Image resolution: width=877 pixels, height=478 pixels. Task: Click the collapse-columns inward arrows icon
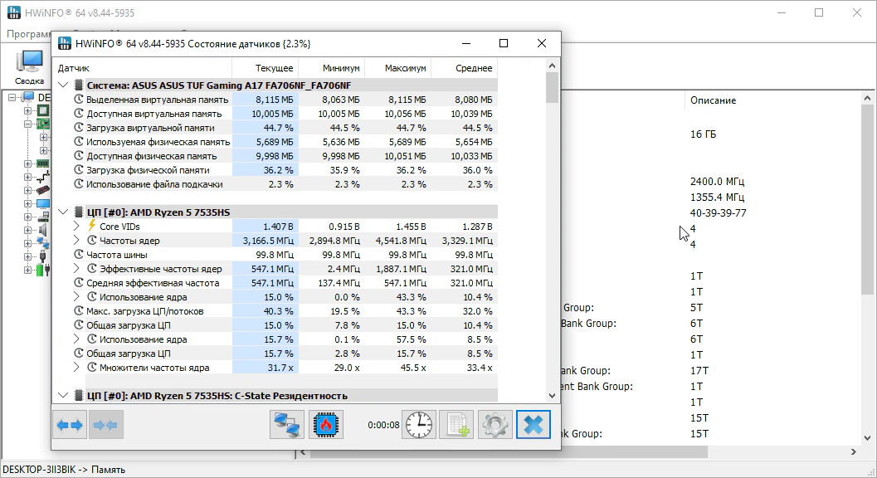click(x=106, y=425)
